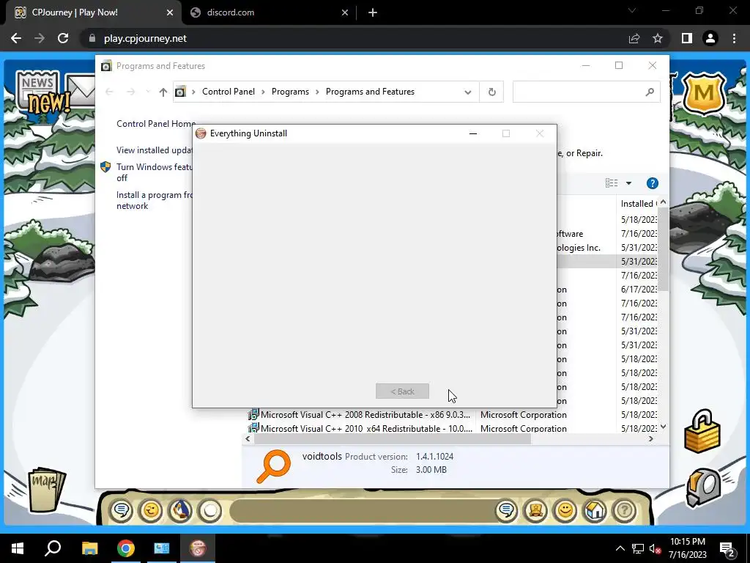The height and width of the screenshot is (563, 750).
Task: Expand chevron after Programs breadcrumb
Action: coord(317,92)
